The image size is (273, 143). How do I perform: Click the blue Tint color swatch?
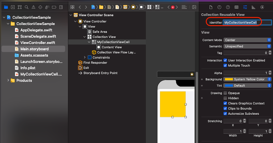(x=229, y=85)
